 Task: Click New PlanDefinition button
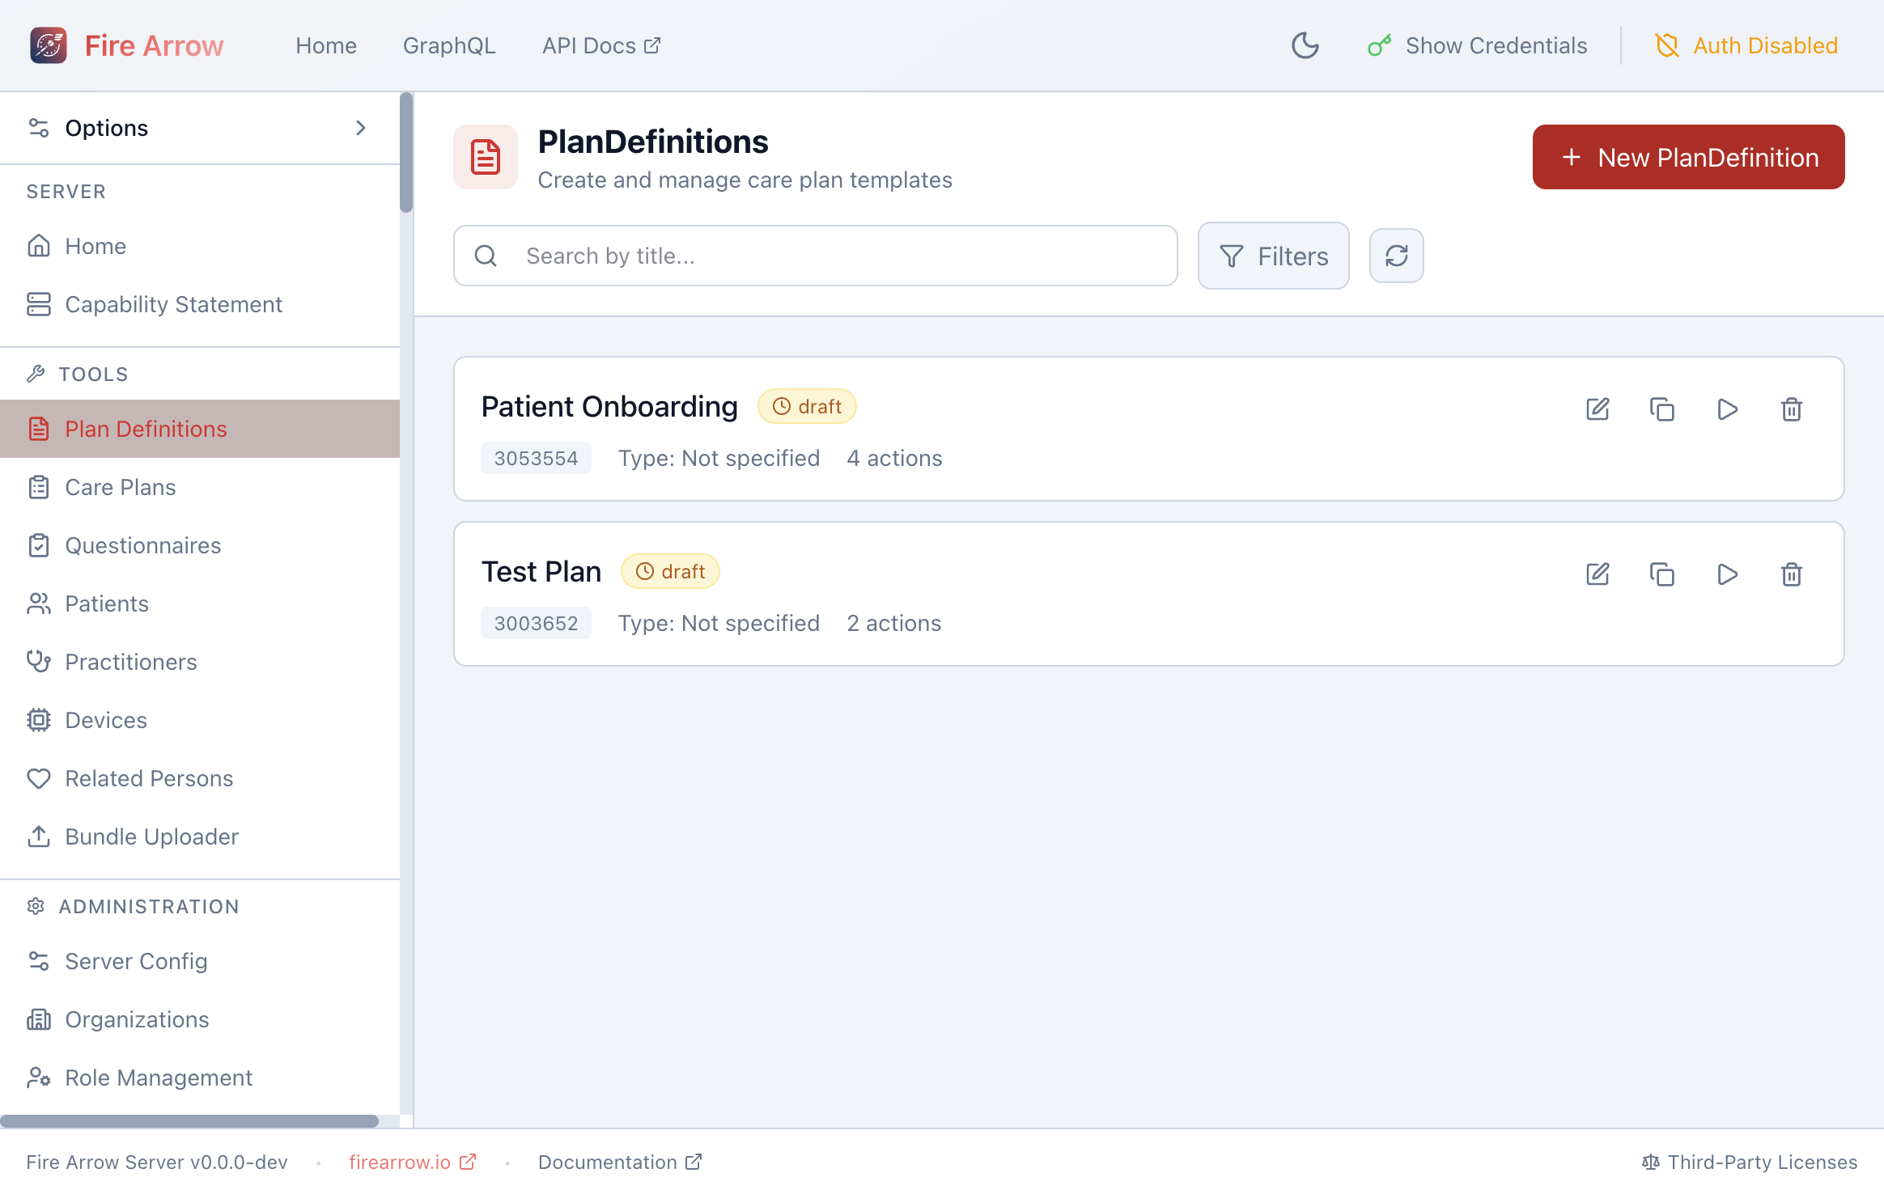click(x=1688, y=157)
